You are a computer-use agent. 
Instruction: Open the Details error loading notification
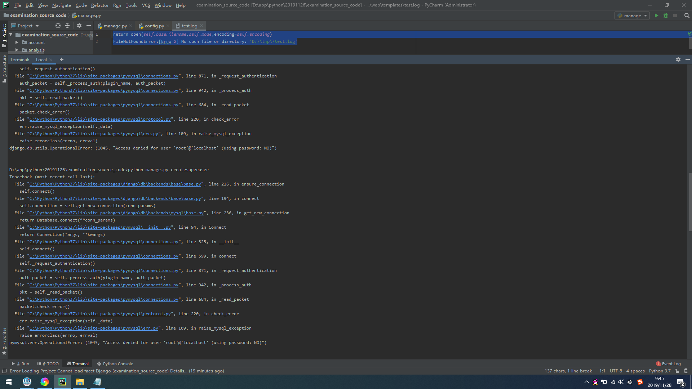[178, 371]
